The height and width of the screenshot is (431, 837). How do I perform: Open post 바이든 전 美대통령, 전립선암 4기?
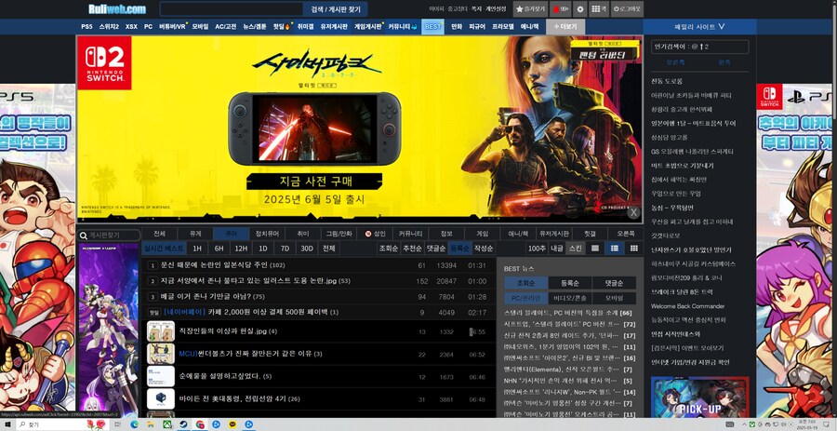pos(233,399)
